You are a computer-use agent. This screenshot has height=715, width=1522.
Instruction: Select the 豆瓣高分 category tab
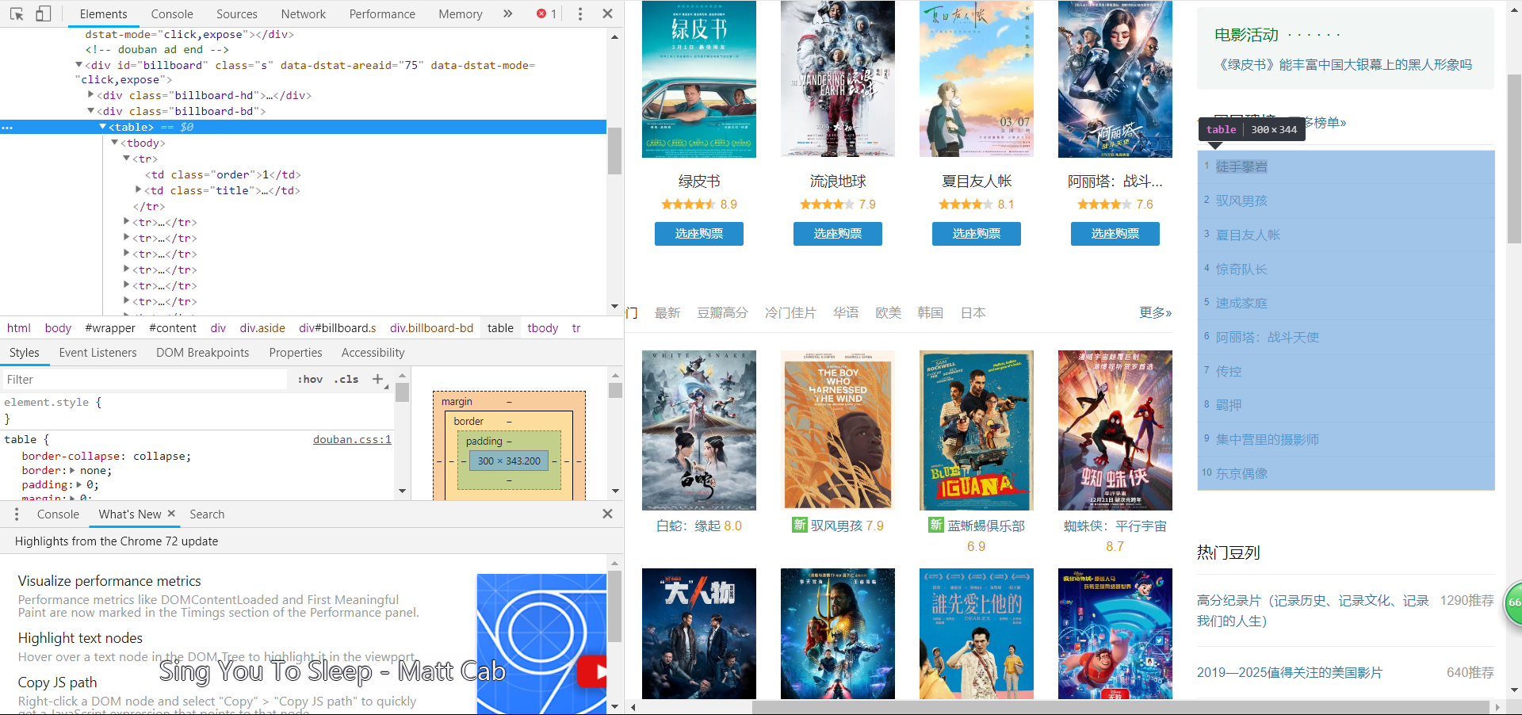(x=722, y=312)
